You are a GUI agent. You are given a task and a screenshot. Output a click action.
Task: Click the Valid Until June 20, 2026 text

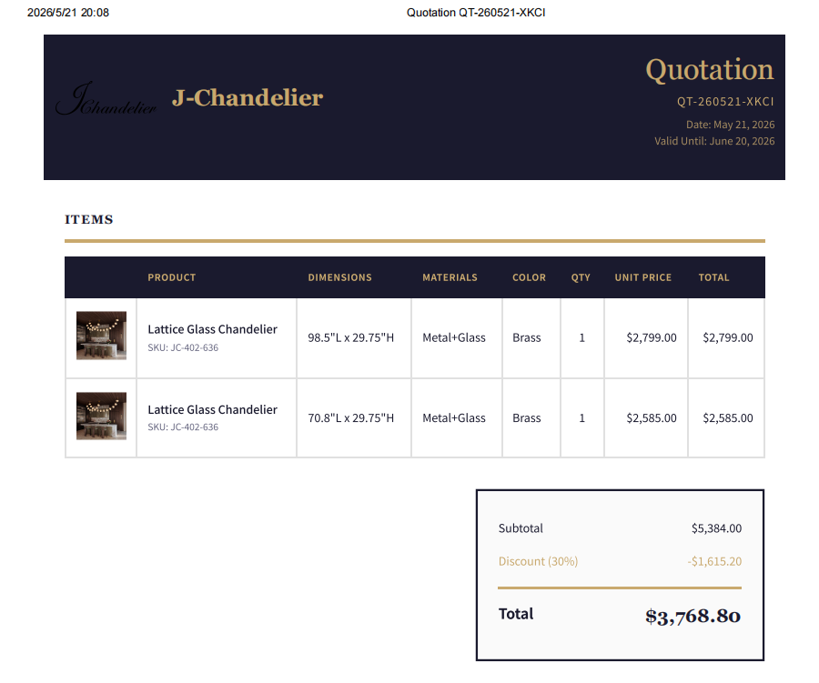point(714,141)
